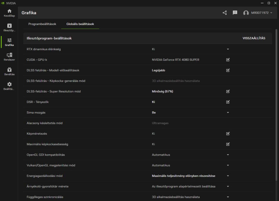Edit the DSR – Tényezők setting
Screen dimensions: 279x201
(x=228, y=102)
